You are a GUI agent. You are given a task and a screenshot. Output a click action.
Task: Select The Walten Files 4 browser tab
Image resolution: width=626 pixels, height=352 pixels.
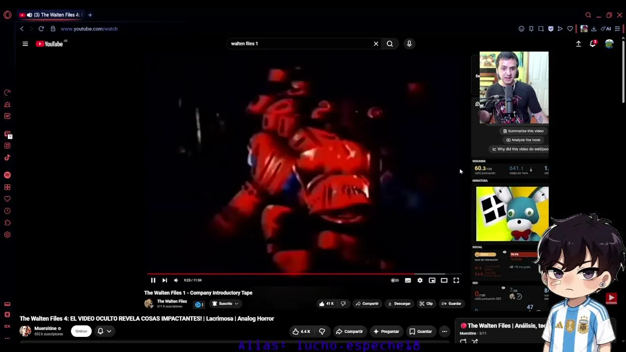tap(51, 15)
